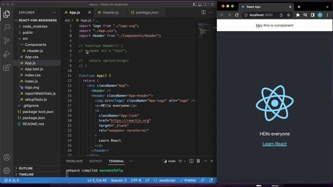
Task: Expand the TIMELINE section
Action: 37,175
